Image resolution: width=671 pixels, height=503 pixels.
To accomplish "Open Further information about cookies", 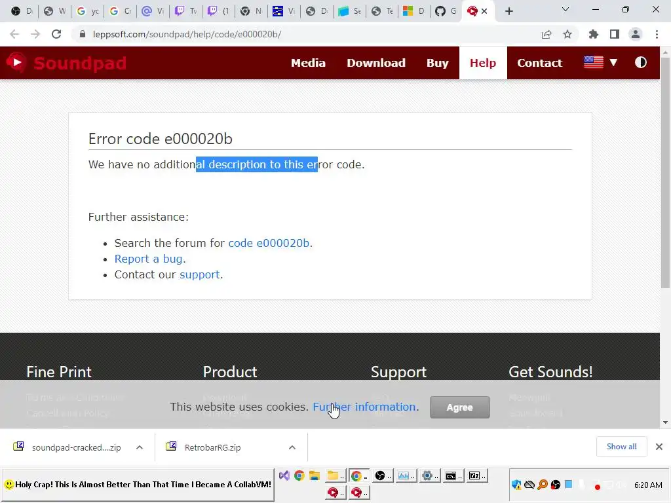I will pyautogui.click(x=364, y=407).
